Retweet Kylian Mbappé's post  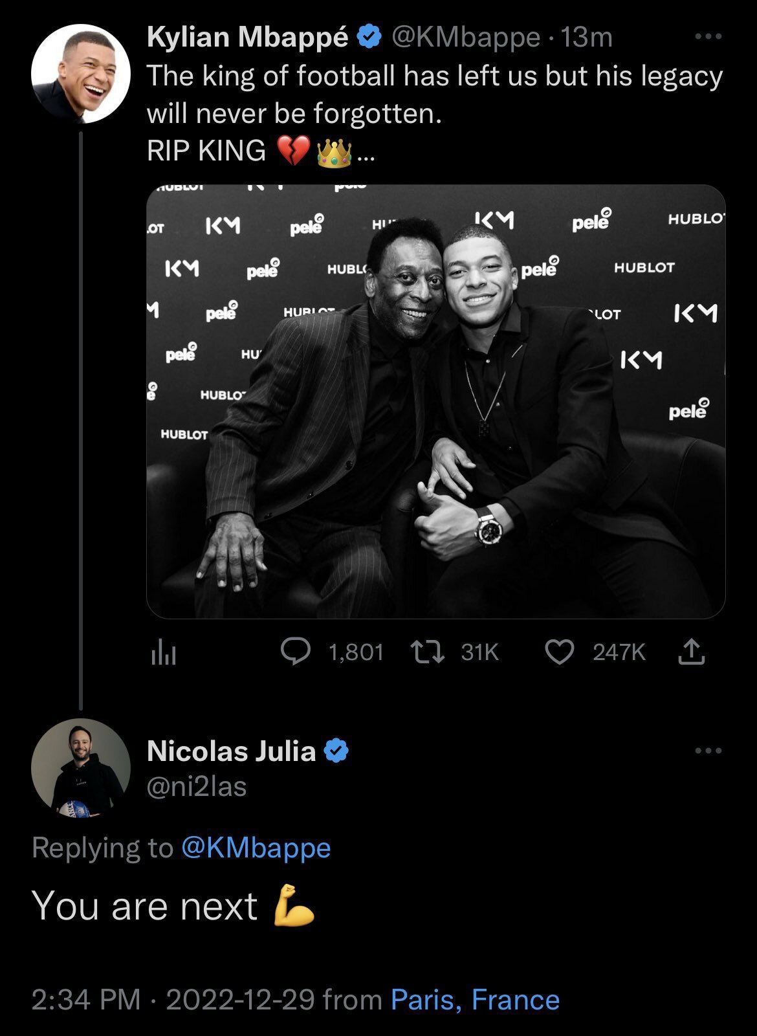428,652
